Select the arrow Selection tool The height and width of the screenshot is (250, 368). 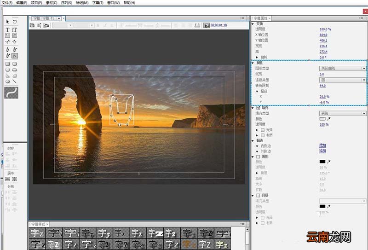[7, 22]
